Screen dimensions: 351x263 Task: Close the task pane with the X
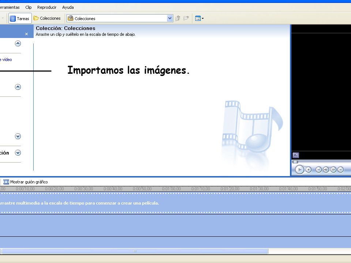click(26, 34)
